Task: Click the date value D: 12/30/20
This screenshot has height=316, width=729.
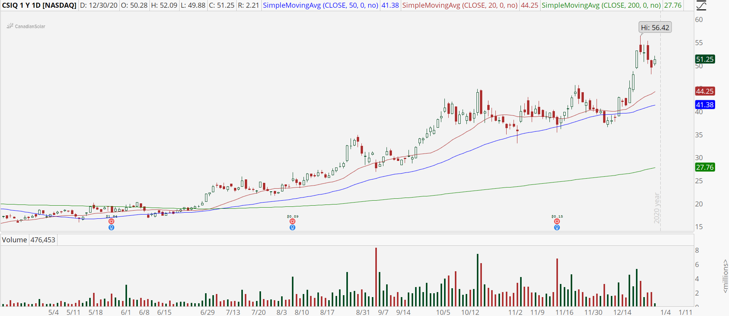Action: [x=98, y=5]
